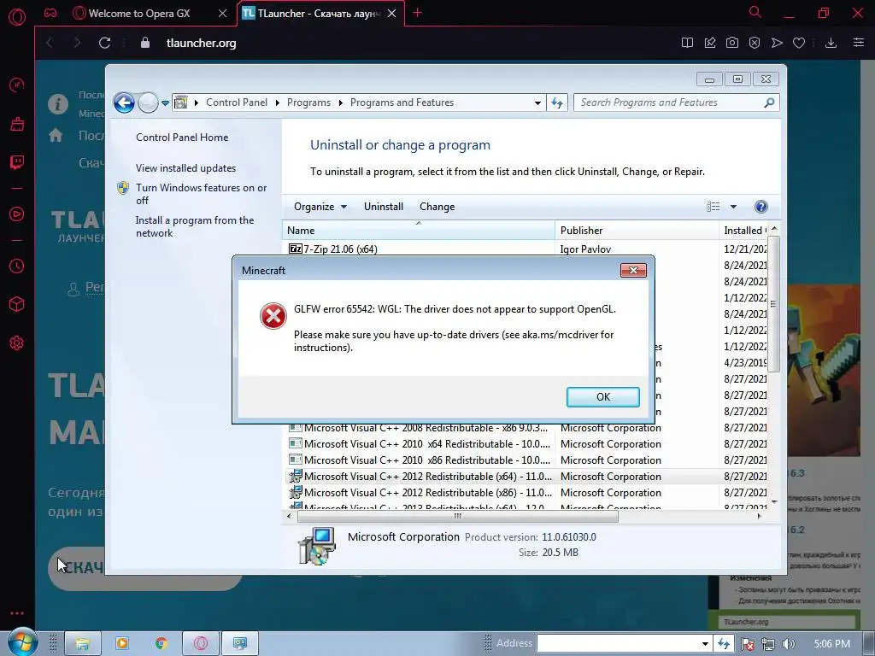Select 7-Zip 21.06 (x64) entry

(332, 249)
